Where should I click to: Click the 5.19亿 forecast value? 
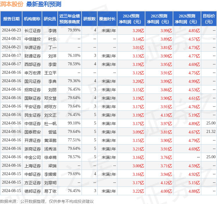(x=194, y=115)
